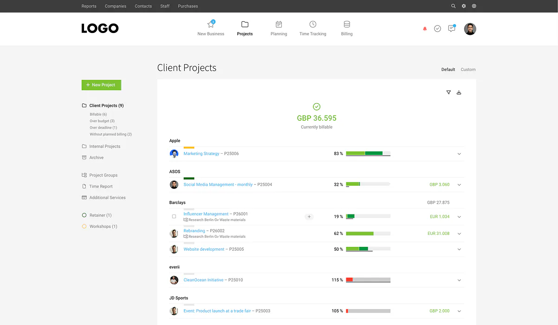
Task: Click the filter funnel icon
Action: (x=448, y=92)
